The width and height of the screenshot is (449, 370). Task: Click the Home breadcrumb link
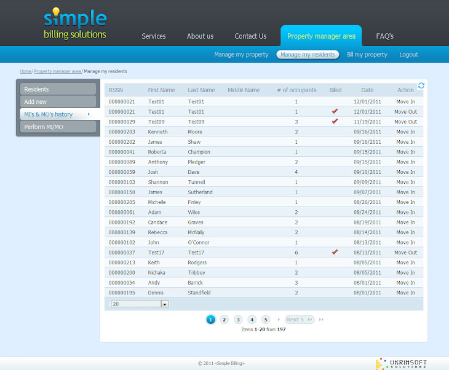point(25,71)
